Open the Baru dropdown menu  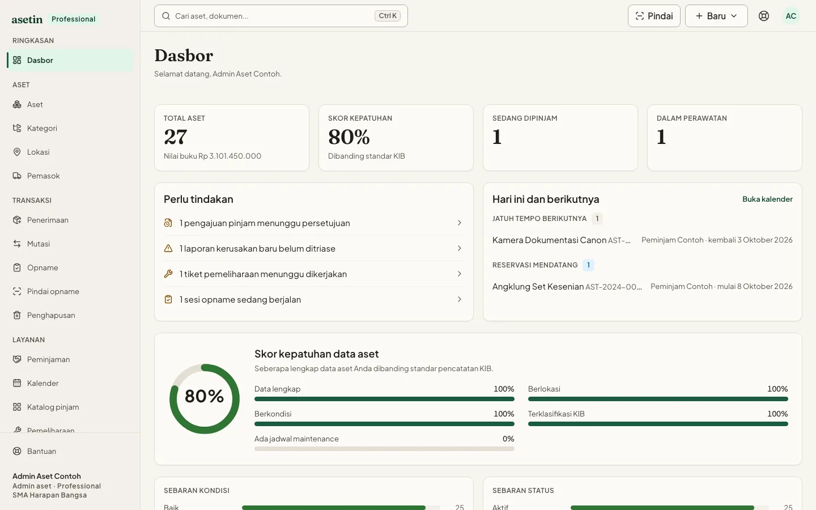[x=716, y=16]
